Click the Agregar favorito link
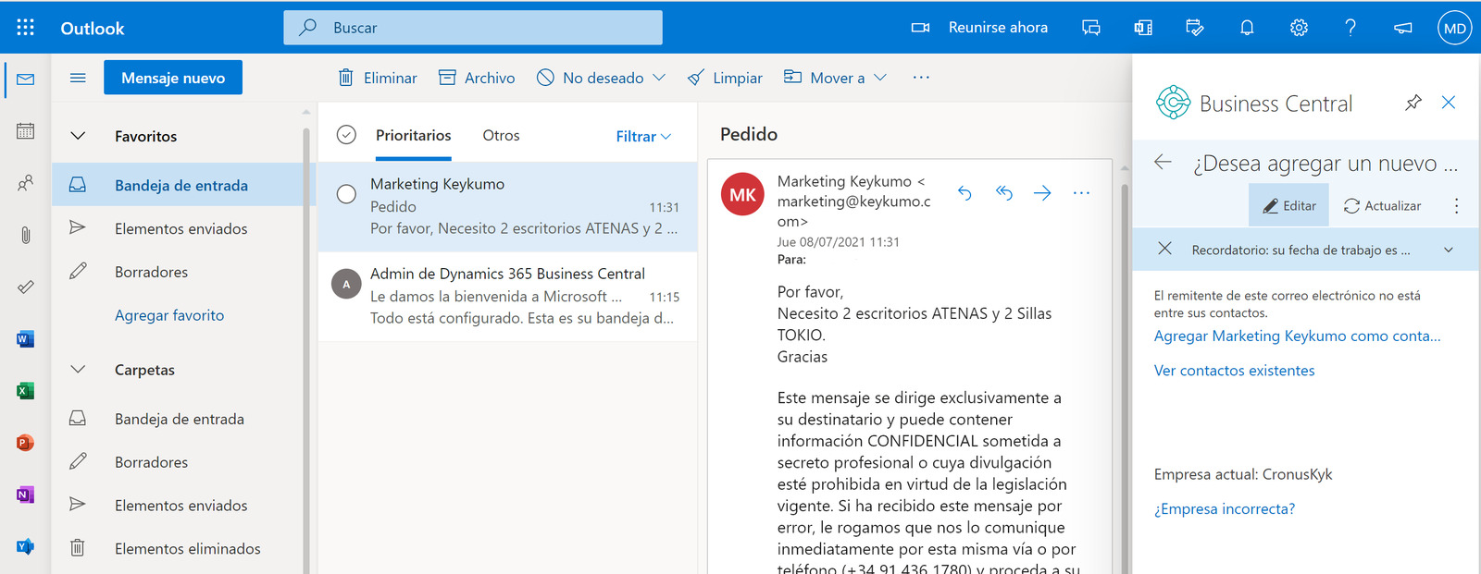1481x574 pixels. (169, 315)
